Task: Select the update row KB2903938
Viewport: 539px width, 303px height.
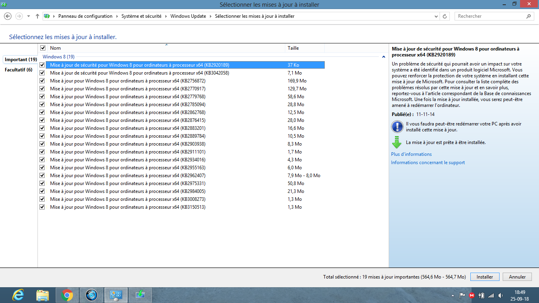Action: click(x=185, y=144)
